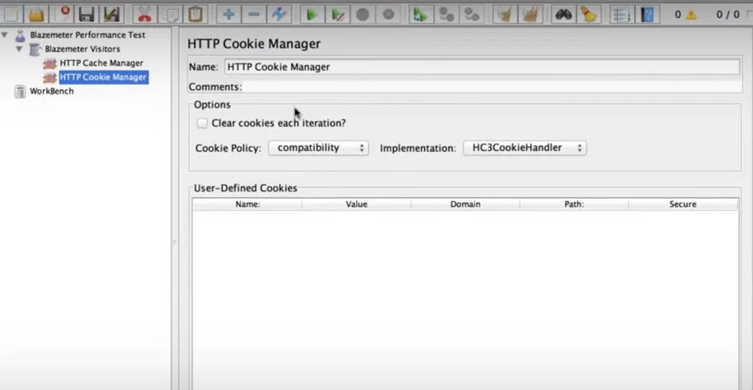
Task: Click the binoculars Search icon
Action: pos(563,15)
